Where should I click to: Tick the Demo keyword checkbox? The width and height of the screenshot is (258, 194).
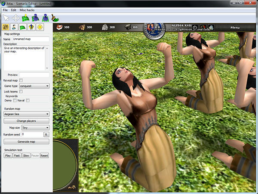pos(15,100)
